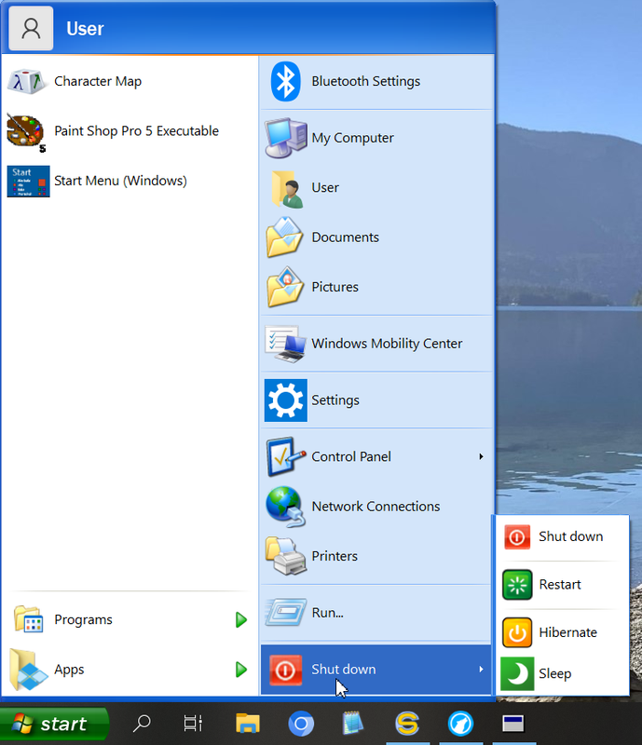Open the Printers folder

pos(334,556)
